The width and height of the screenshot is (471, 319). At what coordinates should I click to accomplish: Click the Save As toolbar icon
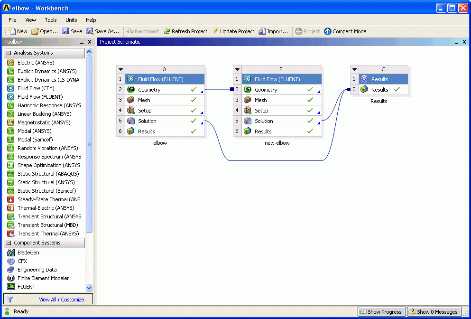tap(90, 31)
